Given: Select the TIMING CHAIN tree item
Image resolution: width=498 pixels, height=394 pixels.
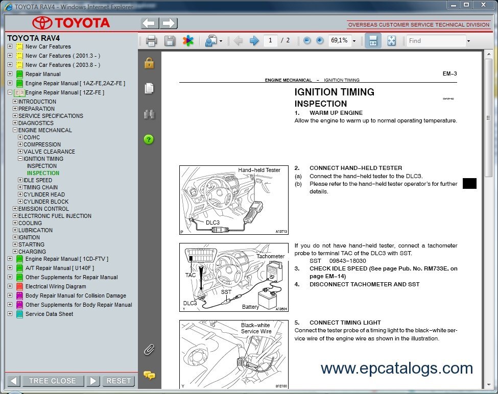Looking at the screenshot, I should [41, 187].
